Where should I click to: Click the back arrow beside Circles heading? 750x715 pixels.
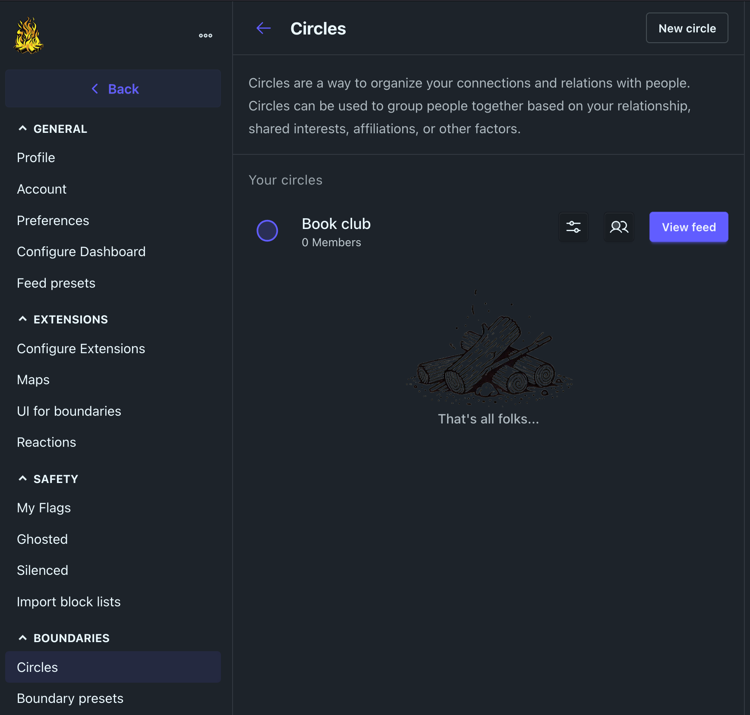click(264, 28)
